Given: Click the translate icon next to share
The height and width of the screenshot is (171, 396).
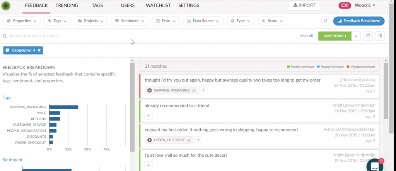Looking at the screenshot, I should [380, 36].
